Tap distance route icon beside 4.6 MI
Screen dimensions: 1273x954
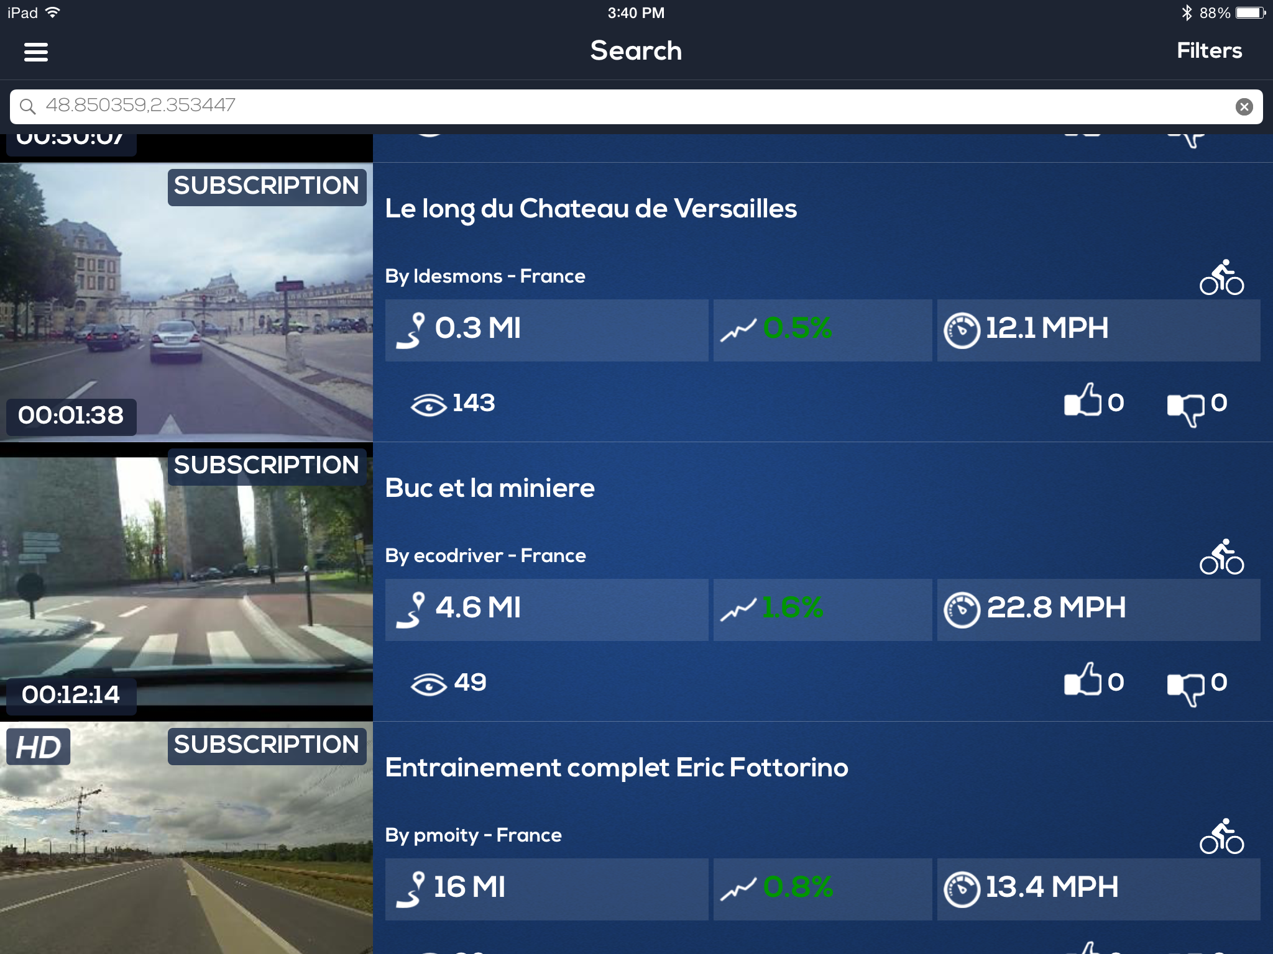coord(411,610)
